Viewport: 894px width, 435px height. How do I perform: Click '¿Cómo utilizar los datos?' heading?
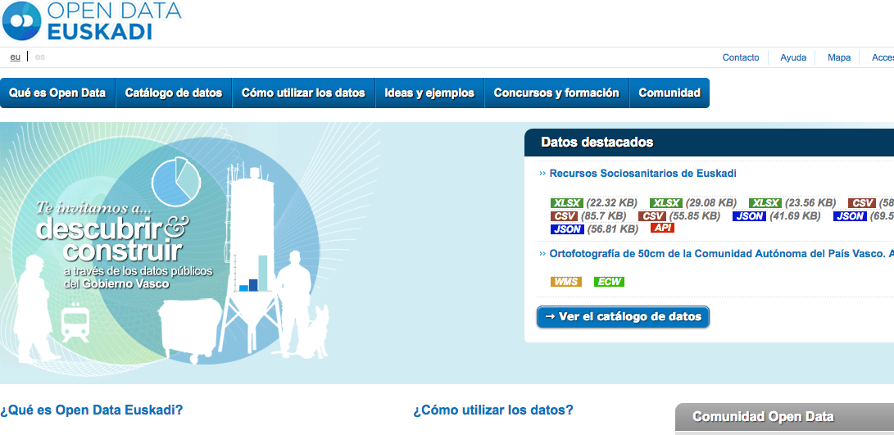(x=493, y=410)
